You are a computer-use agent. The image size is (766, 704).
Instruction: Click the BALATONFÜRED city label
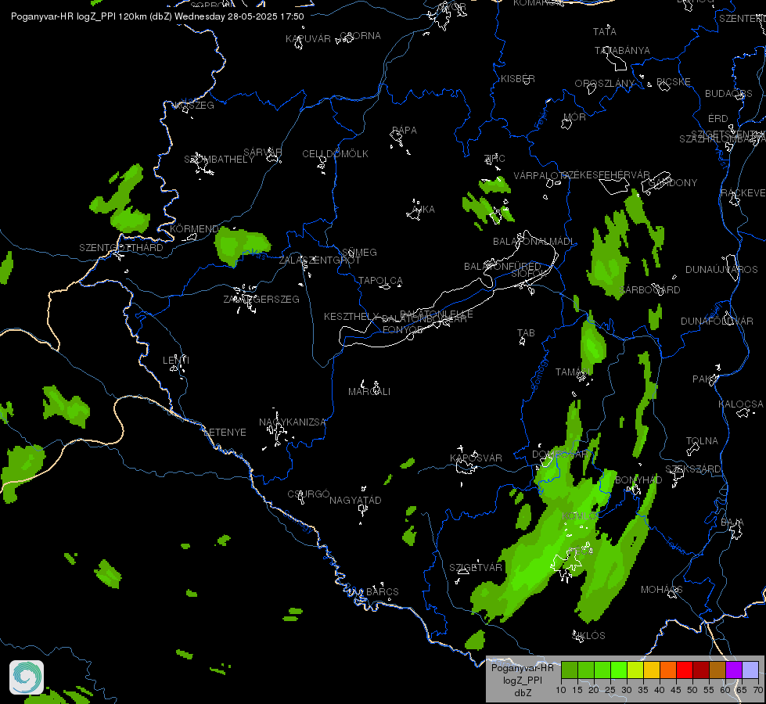pos(502,267)
